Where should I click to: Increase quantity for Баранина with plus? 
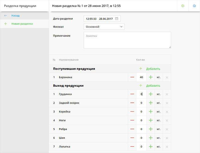[x=151, y=77]
